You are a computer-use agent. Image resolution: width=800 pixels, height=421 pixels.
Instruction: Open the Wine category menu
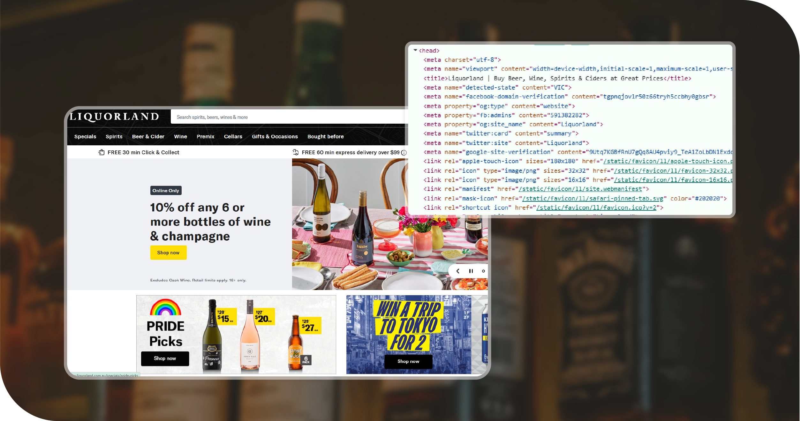180,136
